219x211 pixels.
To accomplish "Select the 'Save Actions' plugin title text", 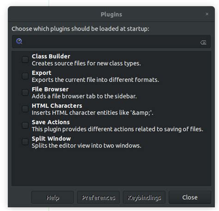I will pyautogui.click(x=51, y=122).
